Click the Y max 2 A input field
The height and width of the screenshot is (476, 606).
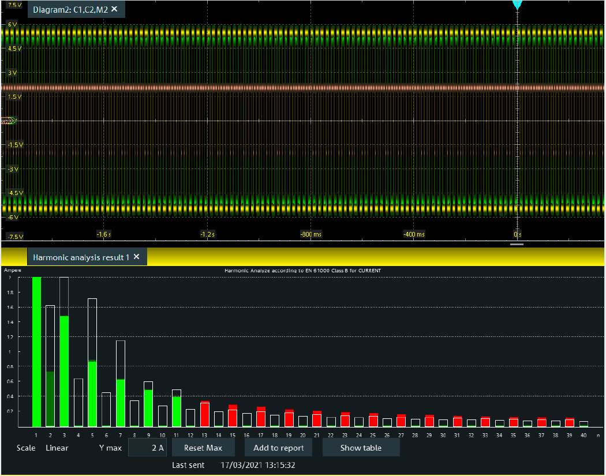click(147, 447)
